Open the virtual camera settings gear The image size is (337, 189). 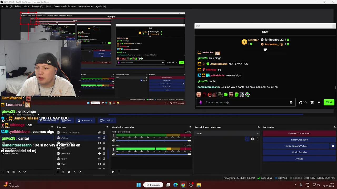pyautogui.click(x=333, y=146)
